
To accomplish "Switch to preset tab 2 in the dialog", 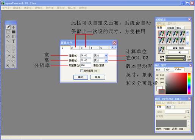I will click(75, 48).
